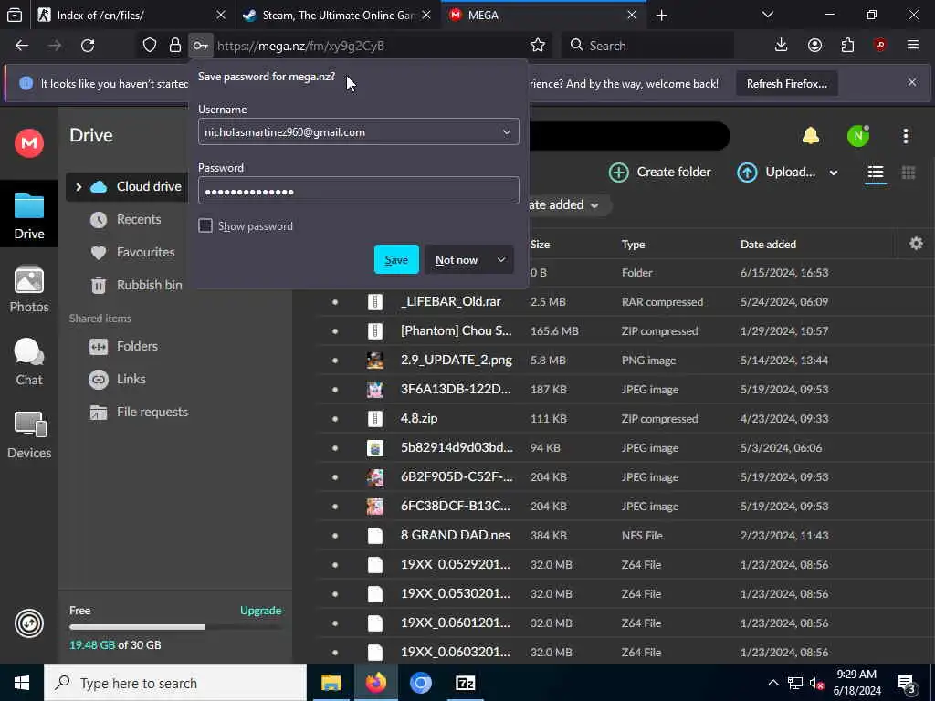Click the password input field

pyautogui.click(x=358, y=191)
